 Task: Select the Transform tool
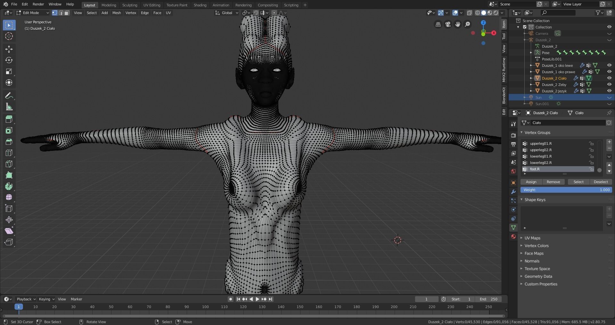coord(9,82)
